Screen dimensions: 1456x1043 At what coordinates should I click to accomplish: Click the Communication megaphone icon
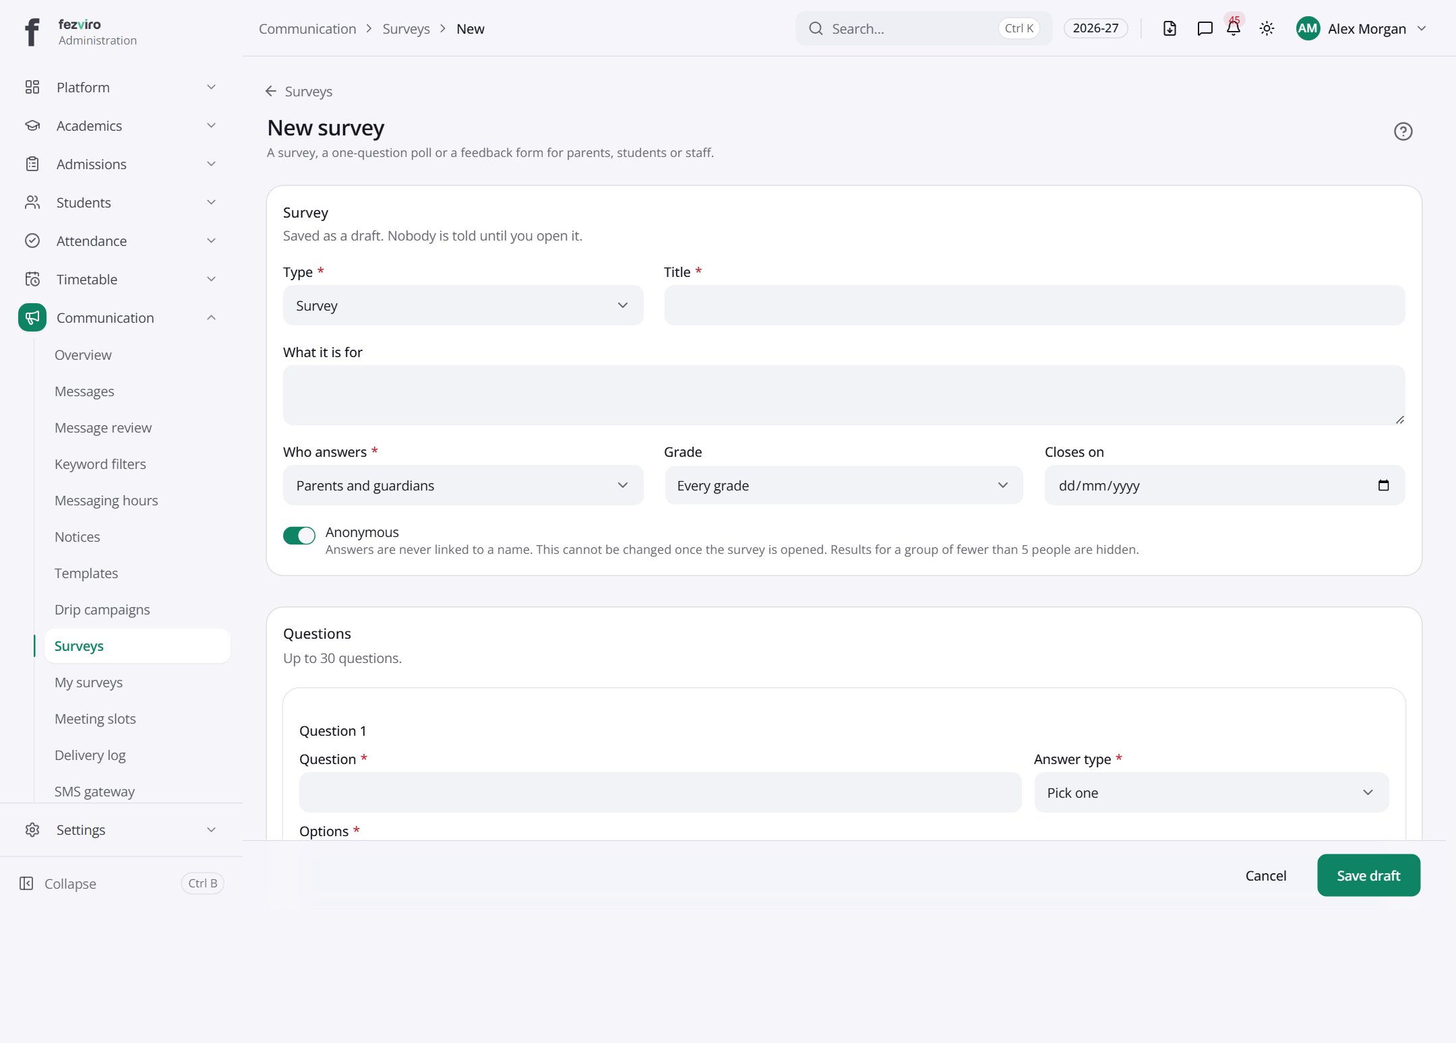click(x=32, y=317)
